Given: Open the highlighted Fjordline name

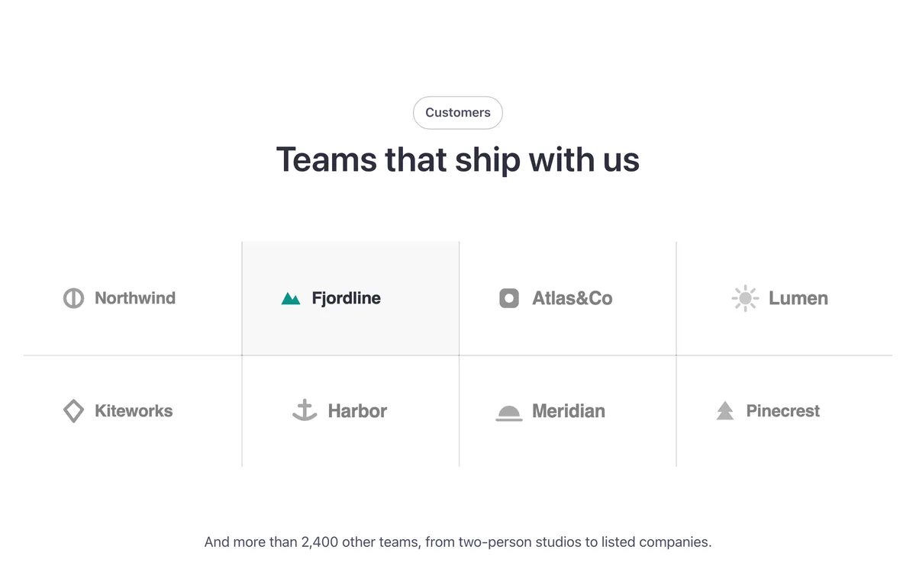Looking at the screenshot, I should [x=347, y=298].
